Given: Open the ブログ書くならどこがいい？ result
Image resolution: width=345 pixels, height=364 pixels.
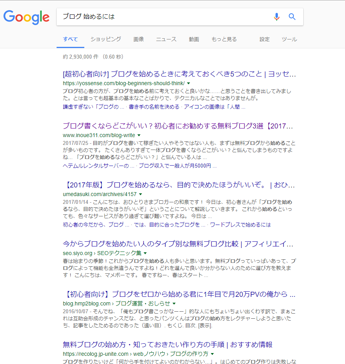Looking at the screenshot, I should coord(178,126).
